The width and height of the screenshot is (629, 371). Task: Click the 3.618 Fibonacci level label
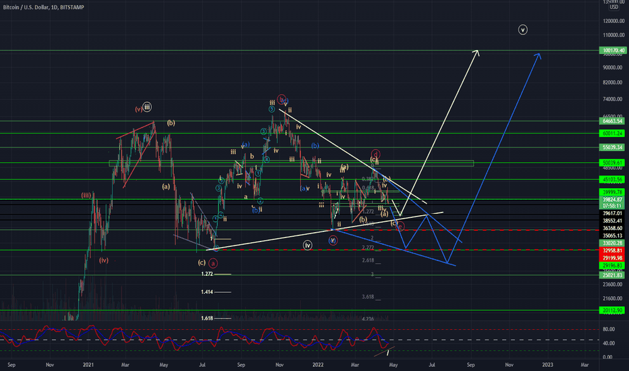click(x=368, y=297)
